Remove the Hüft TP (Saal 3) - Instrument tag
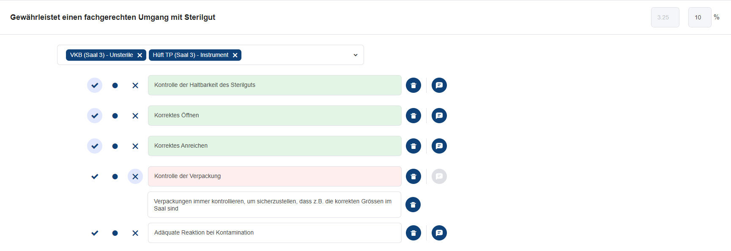Screen dimensions: 731x251 [x=235, y=55]
